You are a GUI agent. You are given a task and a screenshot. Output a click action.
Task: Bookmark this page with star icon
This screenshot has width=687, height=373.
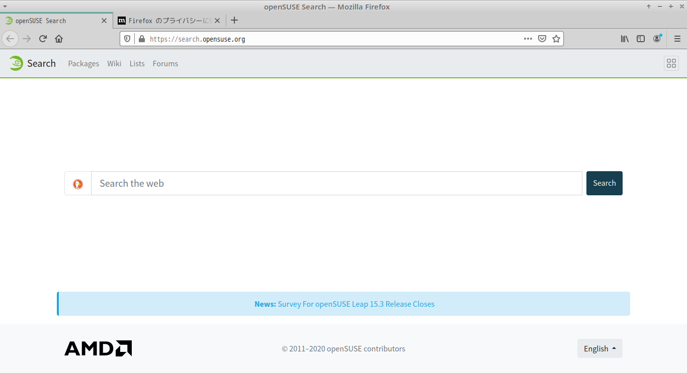556,39
